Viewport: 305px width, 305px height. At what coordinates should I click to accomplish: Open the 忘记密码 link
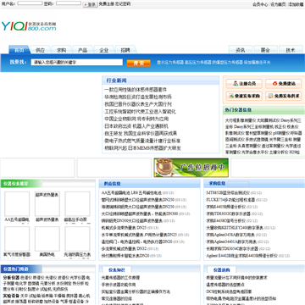123,4
